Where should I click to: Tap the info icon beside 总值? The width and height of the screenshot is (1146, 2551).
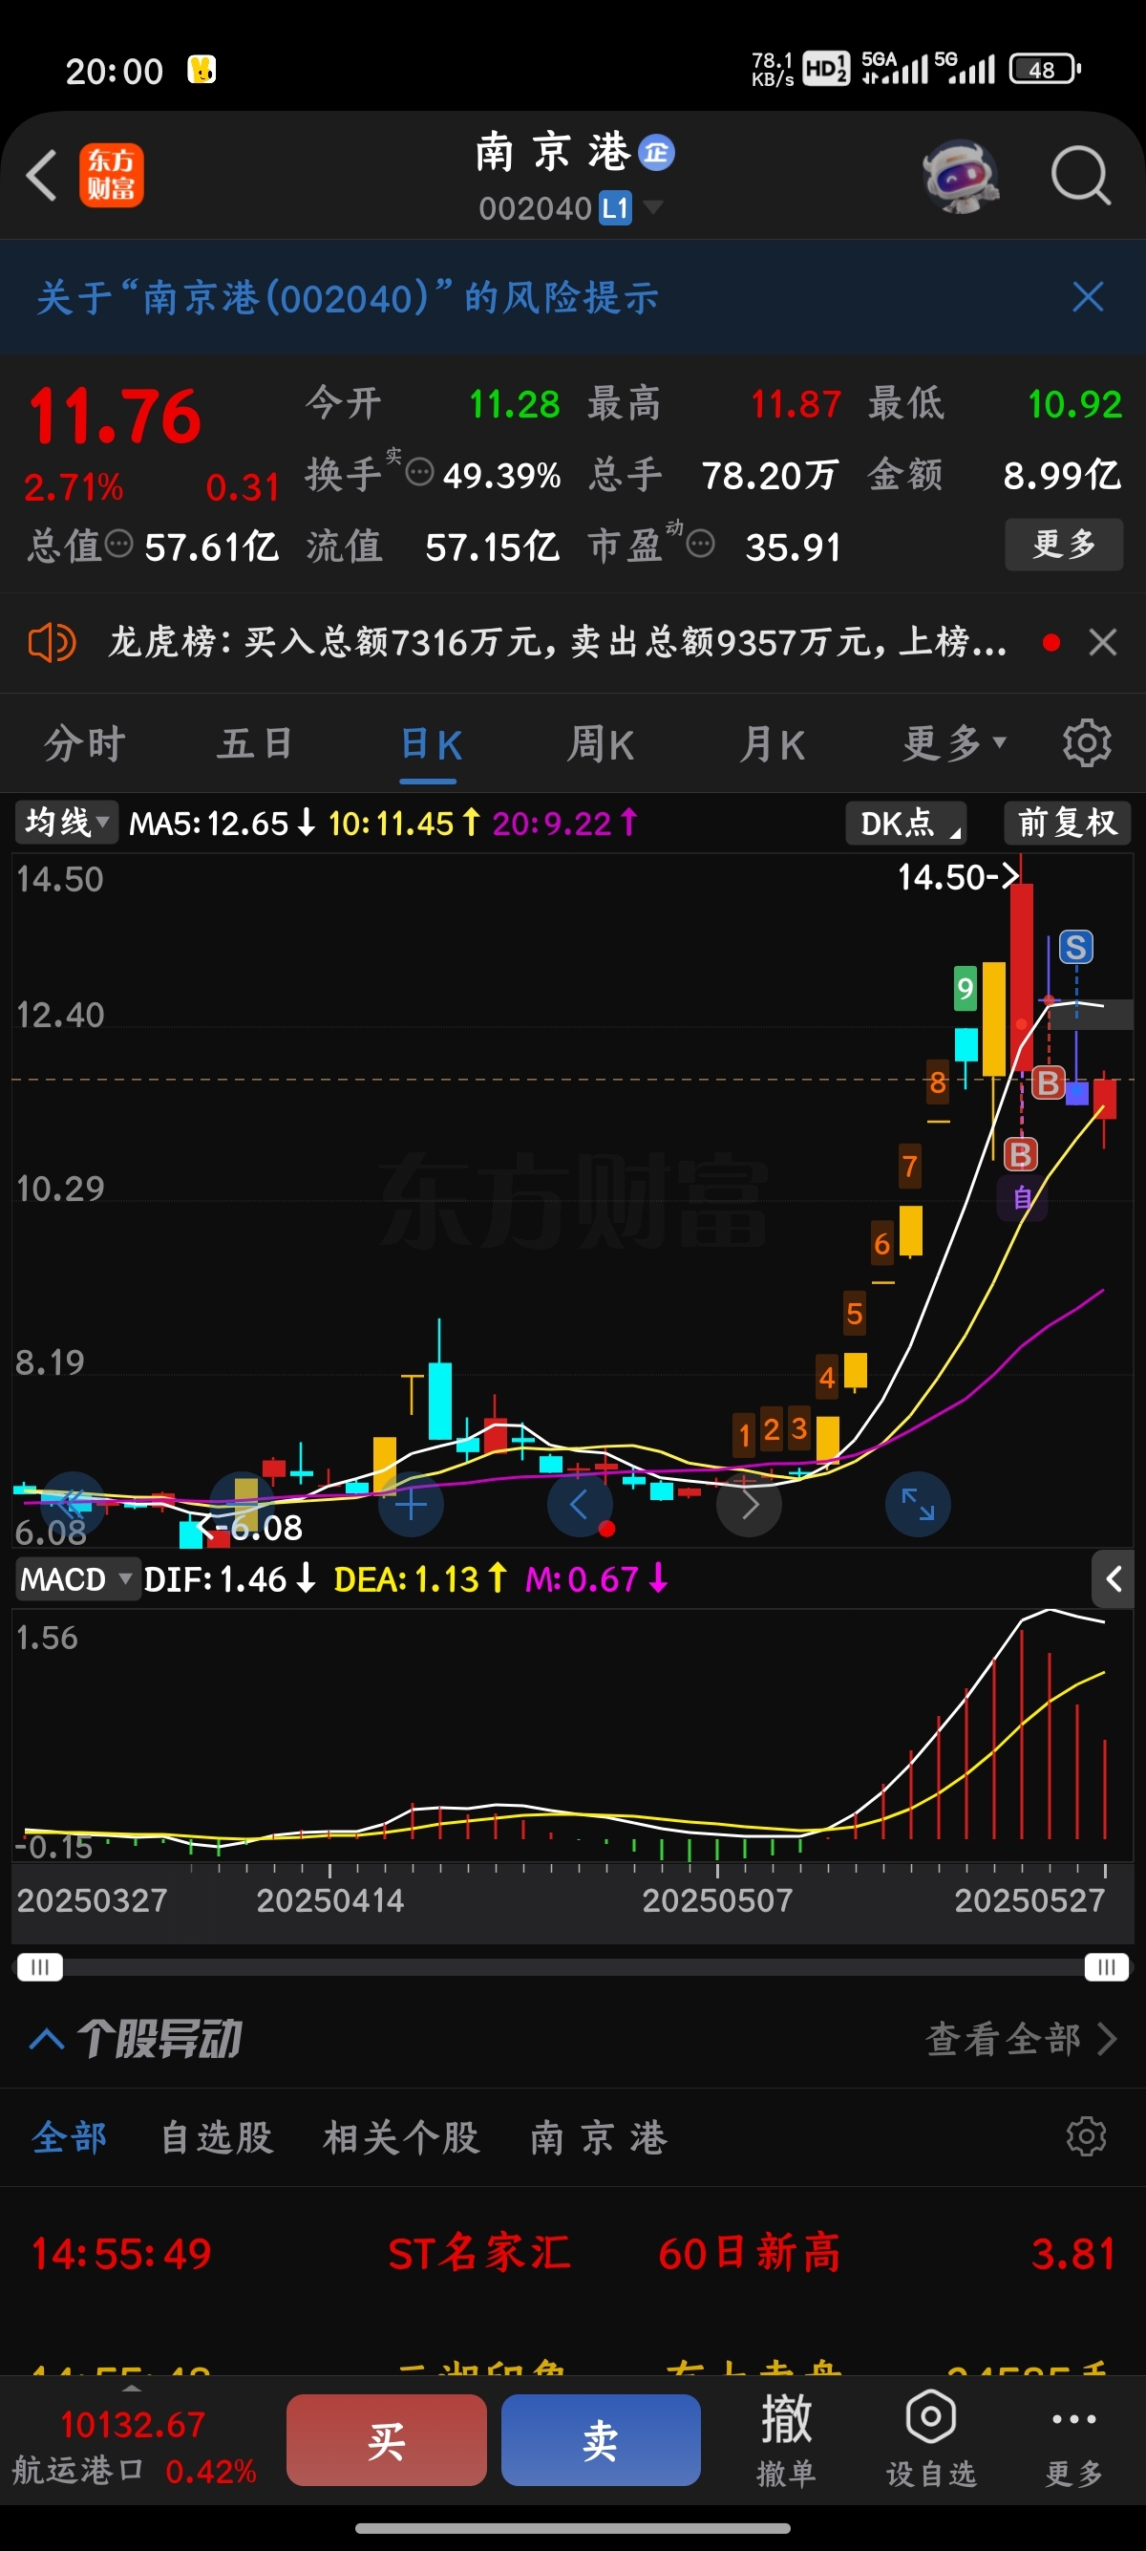(x=118, y=544)
